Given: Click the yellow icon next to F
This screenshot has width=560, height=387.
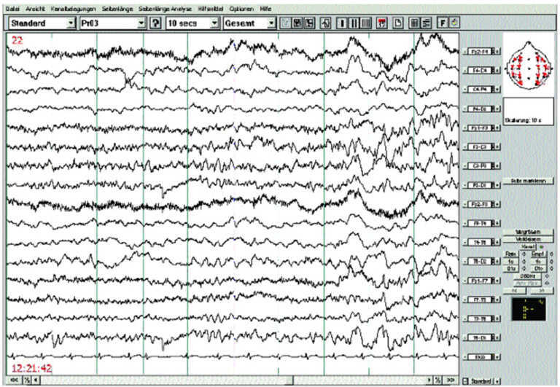Looking at the screenshot, I should tap(454, 23).
